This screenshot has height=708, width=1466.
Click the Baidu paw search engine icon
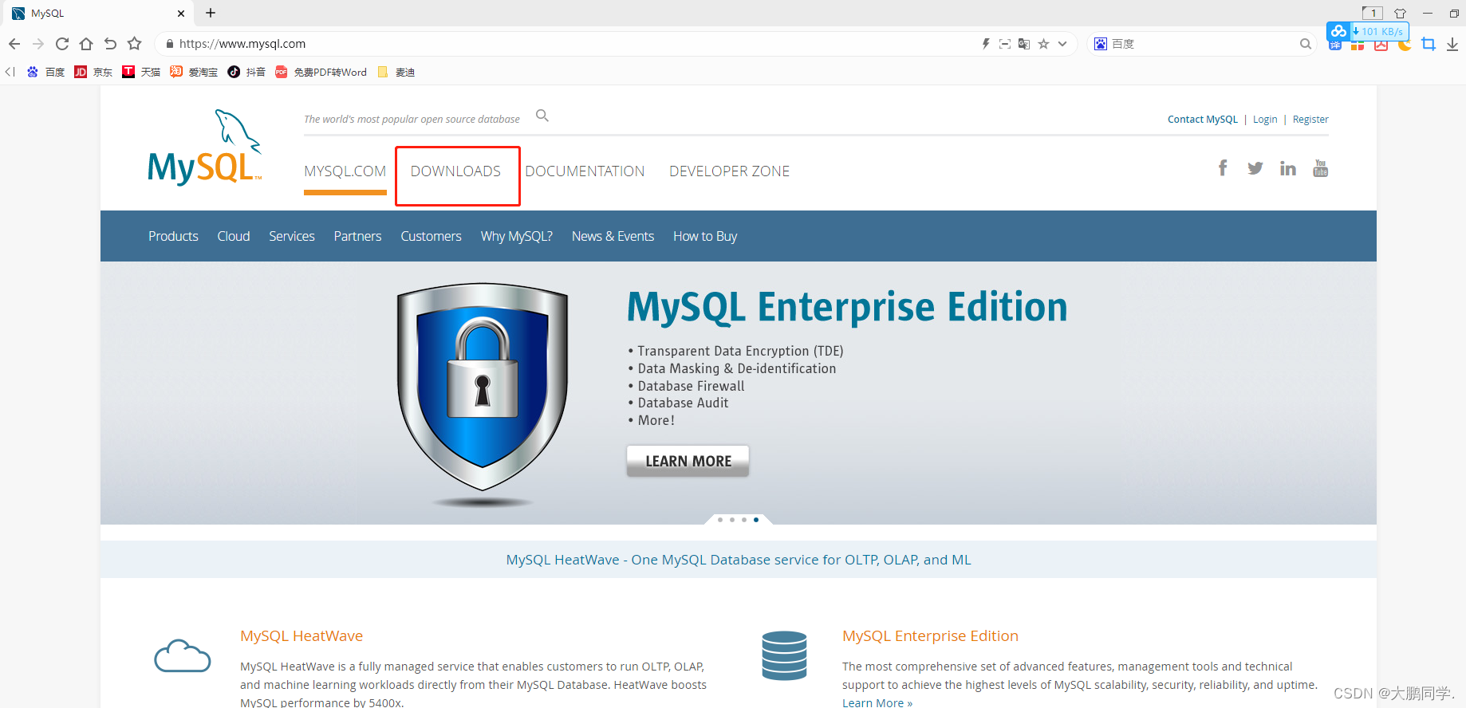click(1101, 44)
